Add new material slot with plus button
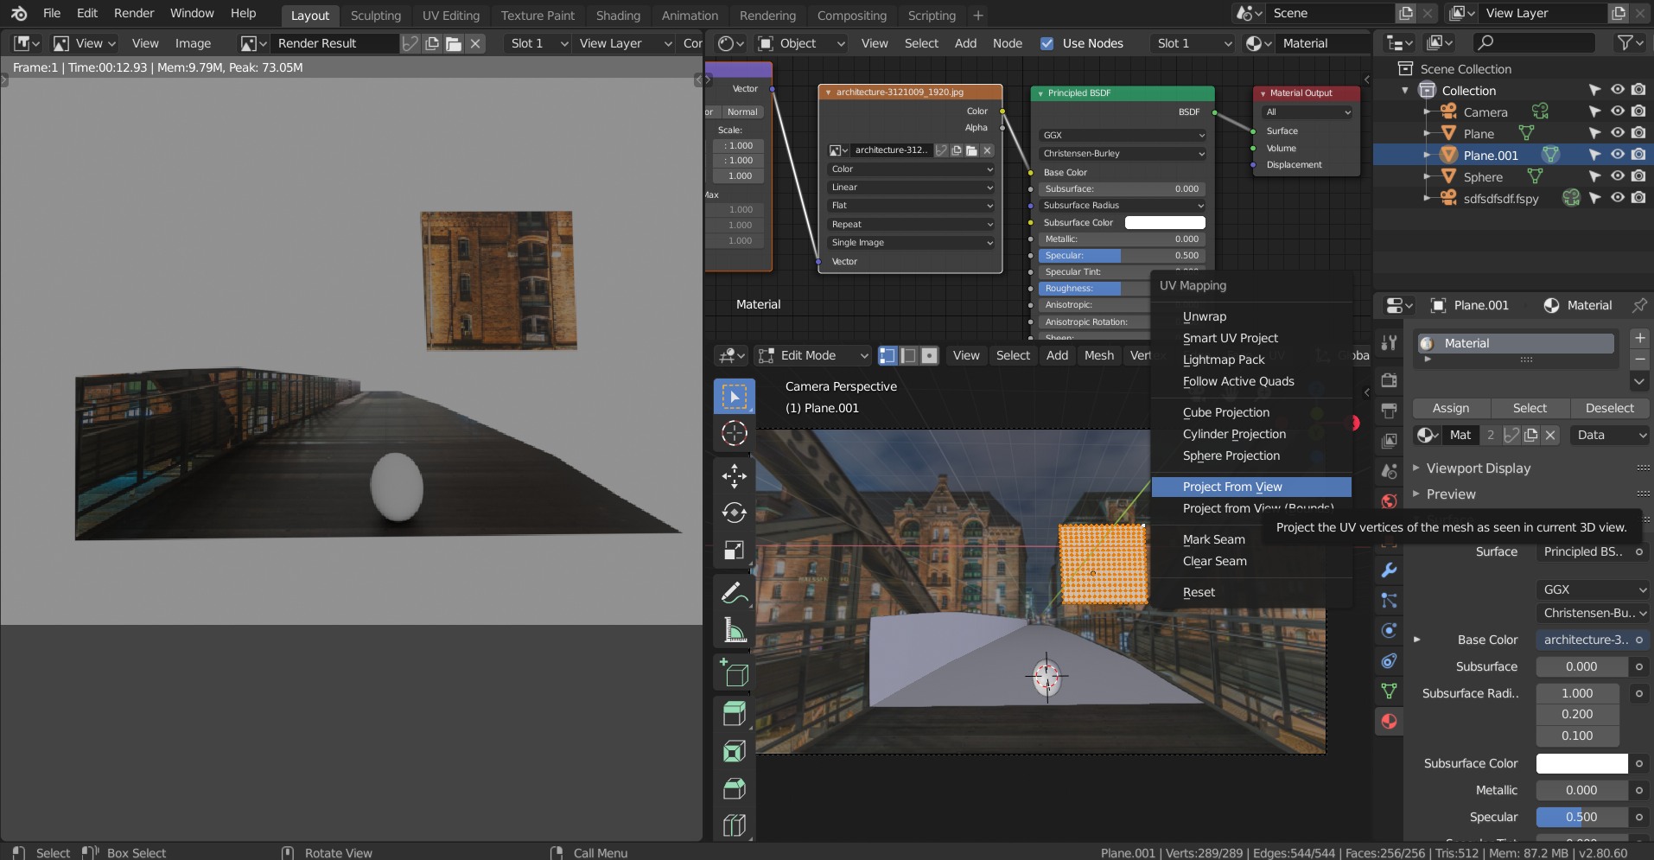This screenshot has width=1654, height=860. (x=1639, y=338)
